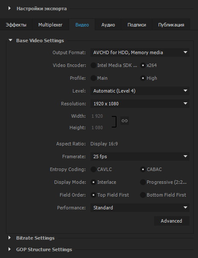Click the Width value 1 920
Viewport: 198px width, 258px height.
[97, 116]
